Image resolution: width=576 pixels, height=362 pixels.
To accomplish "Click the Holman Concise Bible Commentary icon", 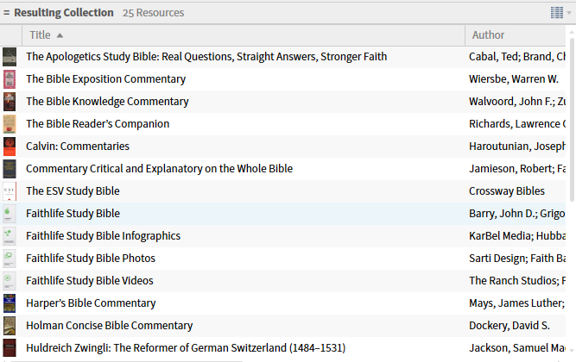I will (x=9, y=326).
